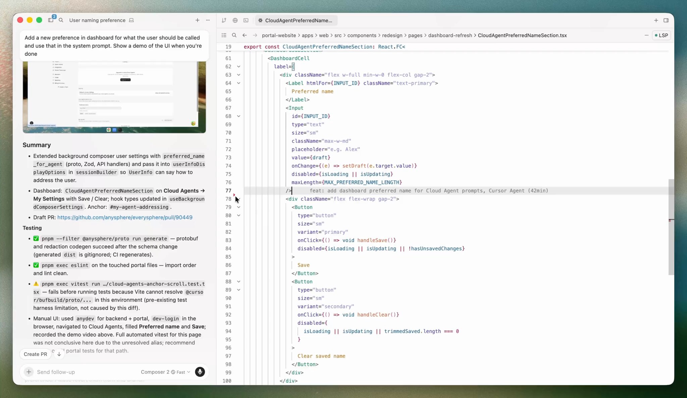Open the source control branch icon
This screenshot has width=687, height=398.
point(224,20)
